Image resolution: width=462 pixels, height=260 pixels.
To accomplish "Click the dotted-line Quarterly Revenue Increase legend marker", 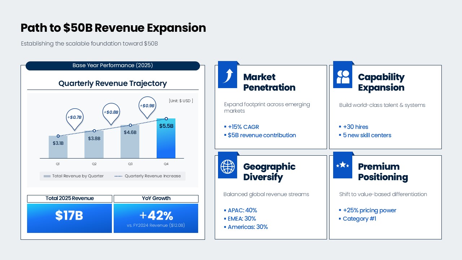I will (118, 176).
